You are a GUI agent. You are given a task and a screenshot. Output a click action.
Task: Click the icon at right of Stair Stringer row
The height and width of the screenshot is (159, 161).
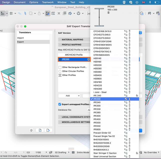pyautogui.click(x=137, y=153)
